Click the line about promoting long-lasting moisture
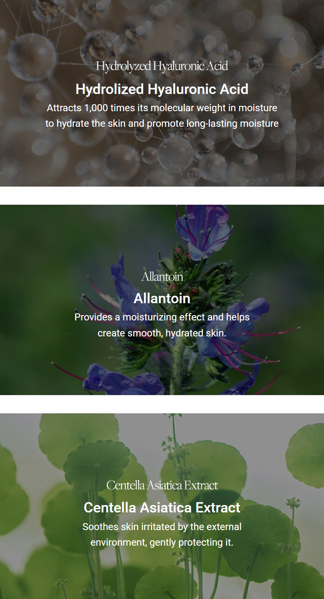 tap(162, 123)
